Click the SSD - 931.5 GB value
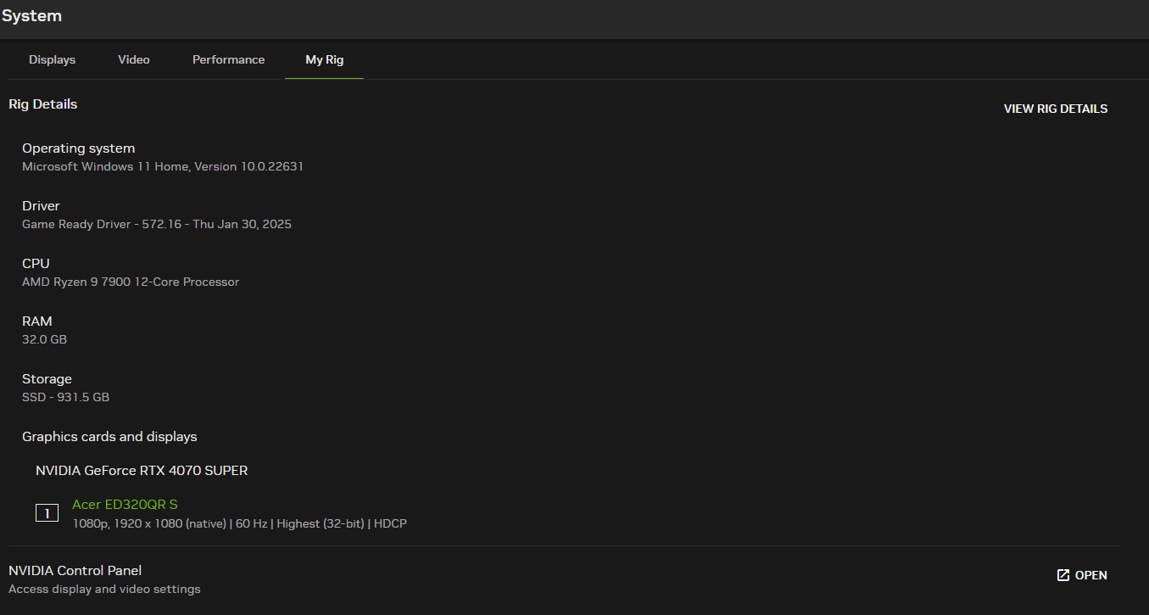This screenshot has width=1149, height=615. pos(65,398)
